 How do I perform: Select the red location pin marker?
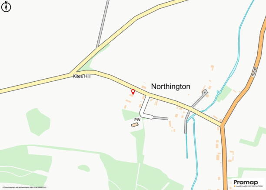(x=133, y=92)
